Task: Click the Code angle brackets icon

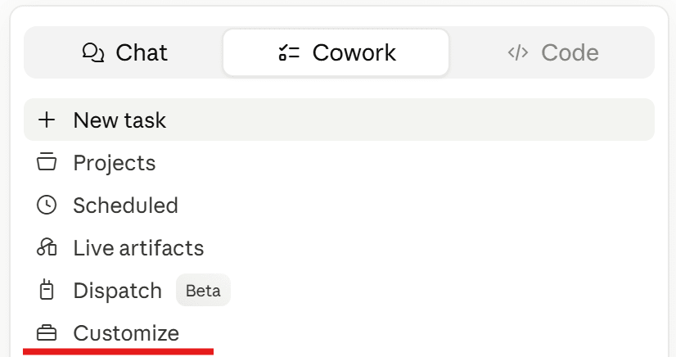Action: point(518,52)
